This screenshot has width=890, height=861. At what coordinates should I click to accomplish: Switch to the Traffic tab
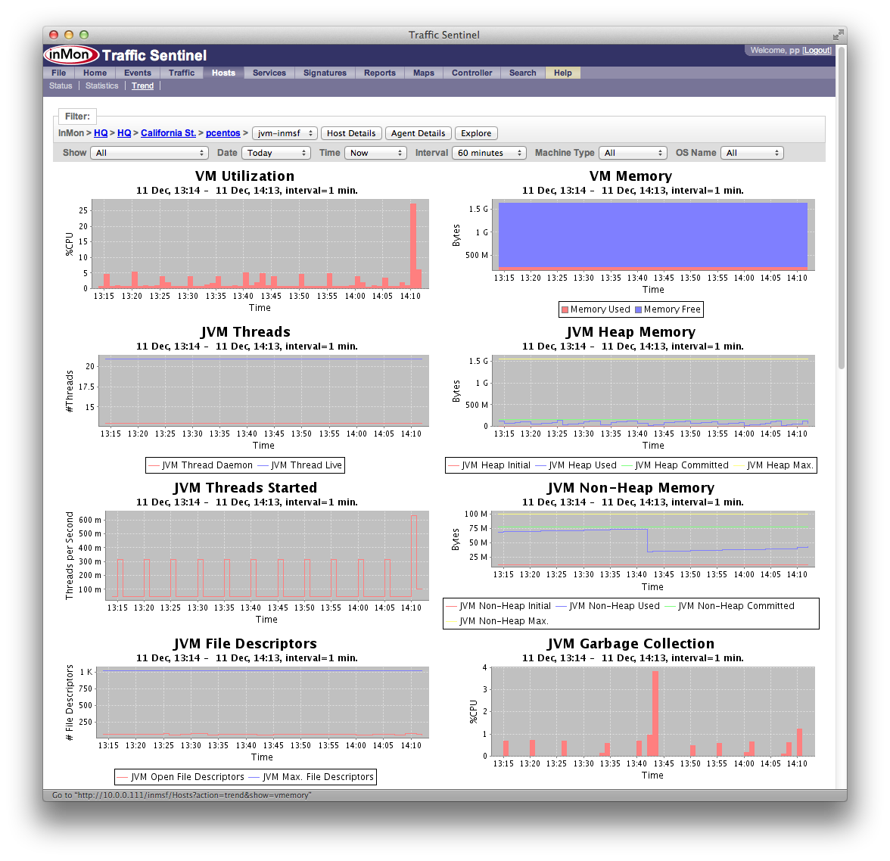pos(182,73)
